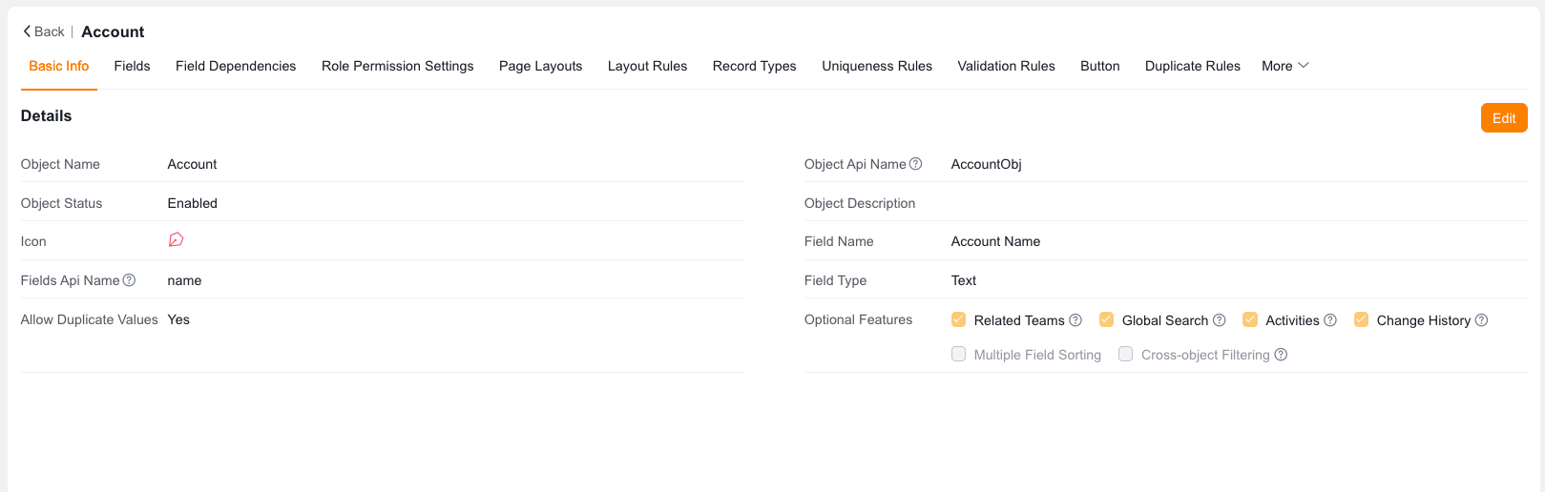The image size is (1545, 492).
Task: Open help icon next to Object Api Name
Action: pyautogui.click(x=916, y=164)
